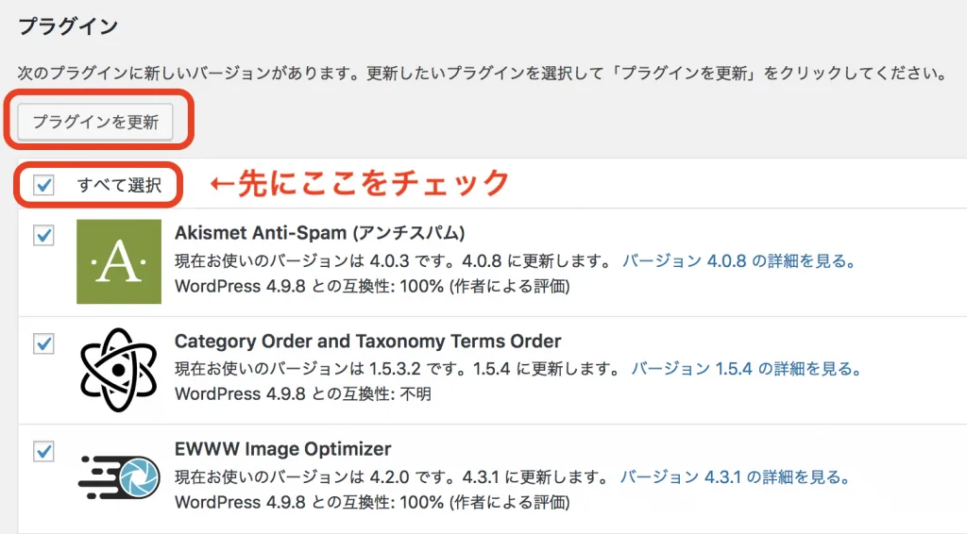Select the Akismet Anti-Spam plugin title
The image size is (967, 534).
tap(319, 233)
